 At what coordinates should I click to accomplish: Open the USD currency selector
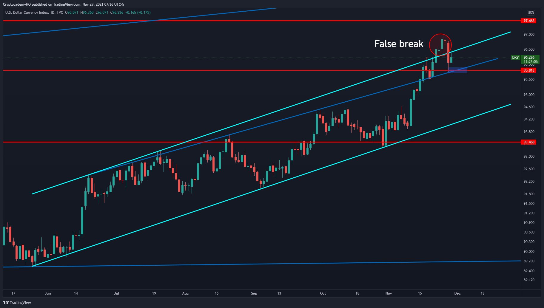point(531,13)
